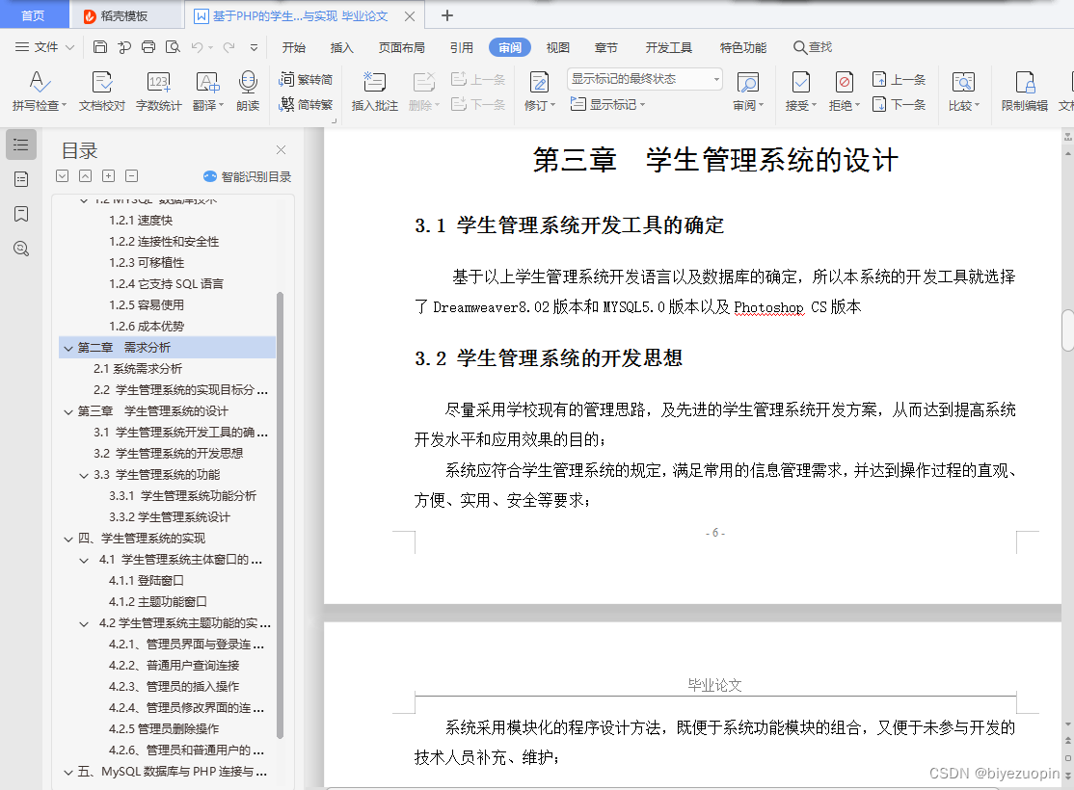Expand all outline levels with plus icon

pyautogui.click(x=108, y=175)
